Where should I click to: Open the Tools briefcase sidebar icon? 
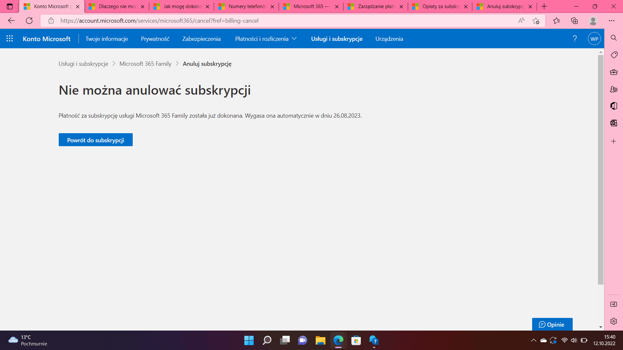614,72
